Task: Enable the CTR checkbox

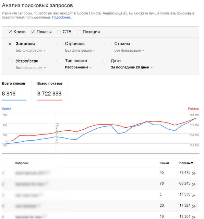Action: [x=59, y=32]
